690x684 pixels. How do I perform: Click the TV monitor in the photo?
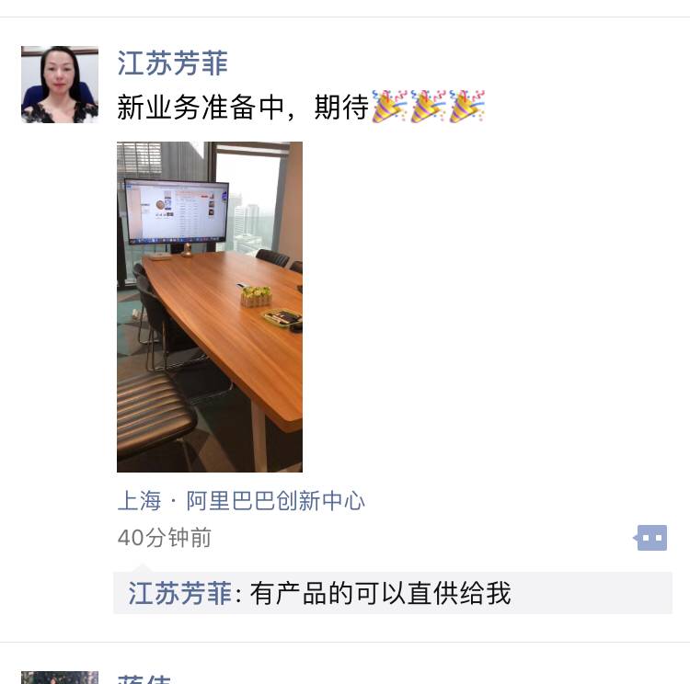177,212
